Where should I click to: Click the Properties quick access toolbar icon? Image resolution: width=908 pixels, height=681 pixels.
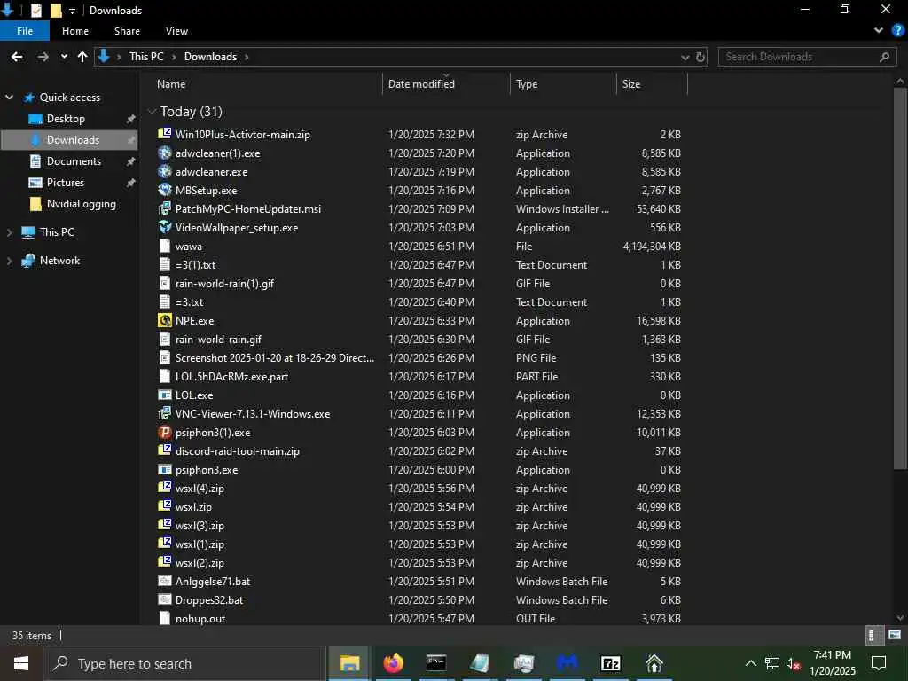tap(35, 11)
